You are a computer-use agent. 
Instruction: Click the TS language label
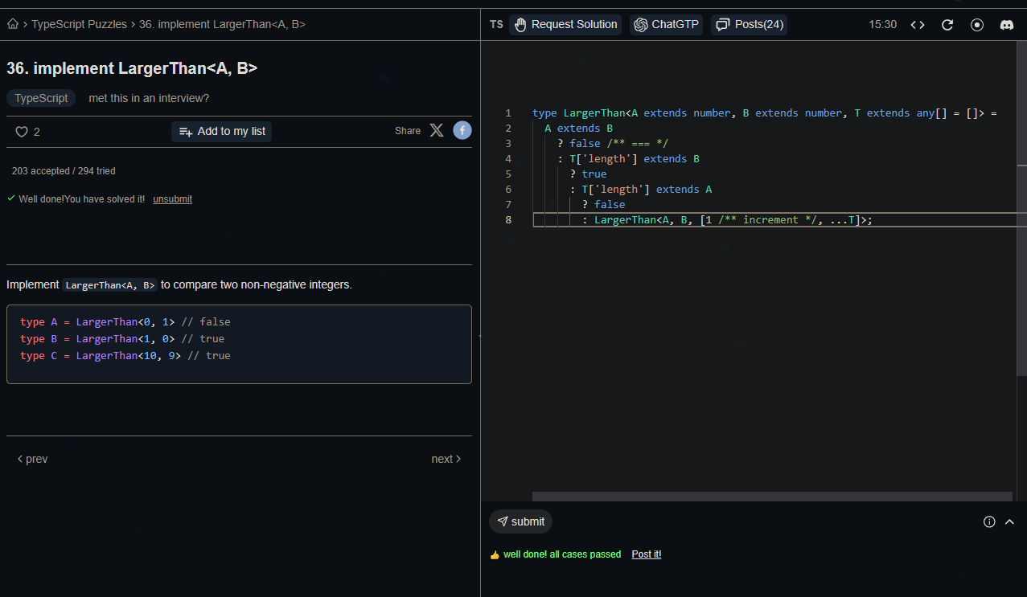coord(496,24)
